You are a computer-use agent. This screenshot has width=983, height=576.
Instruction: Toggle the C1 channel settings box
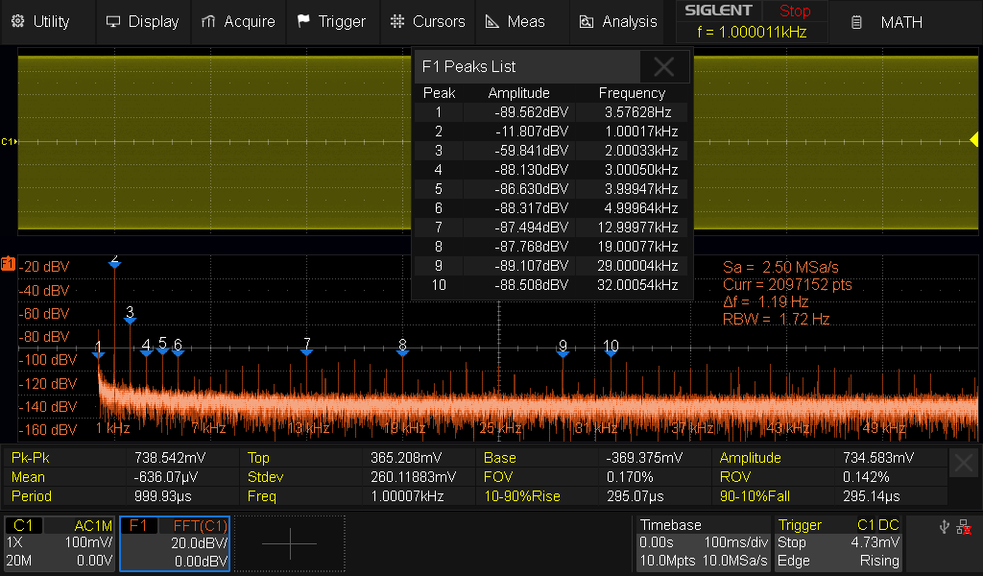[x=60, y=543]
